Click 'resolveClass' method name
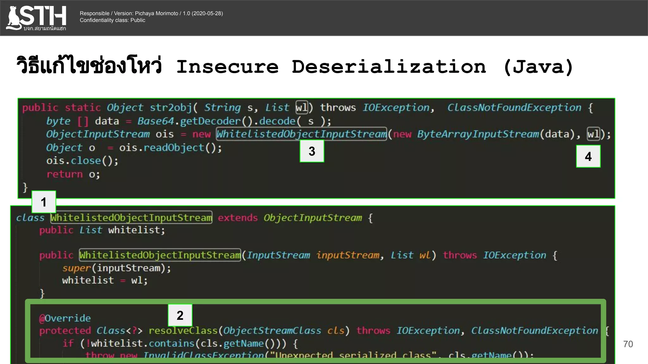This screenshot has width=648, height=364. [x=183, y=331]
